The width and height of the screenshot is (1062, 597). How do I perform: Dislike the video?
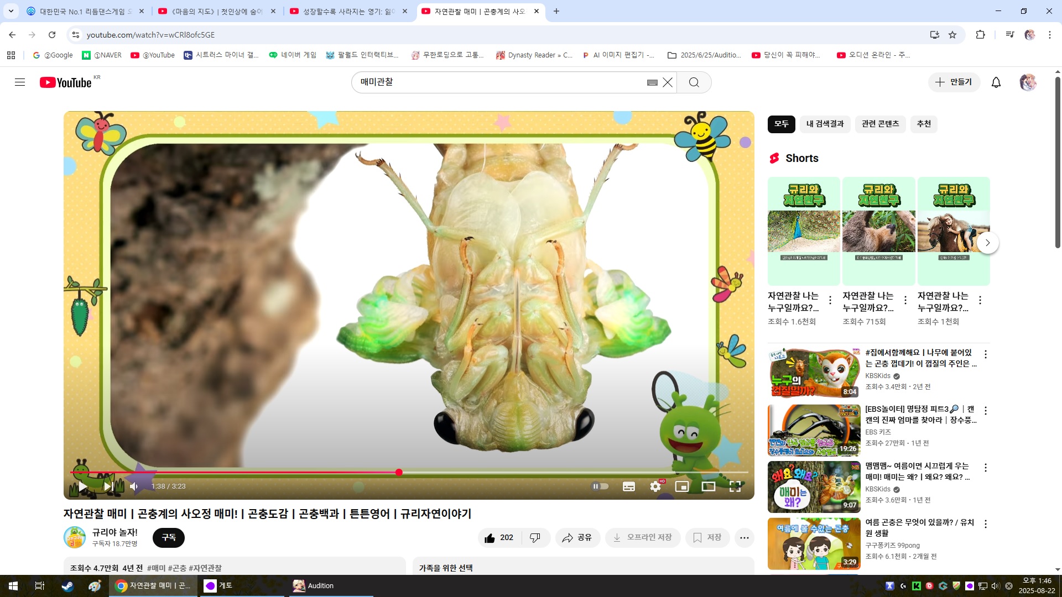click(535, 538)
